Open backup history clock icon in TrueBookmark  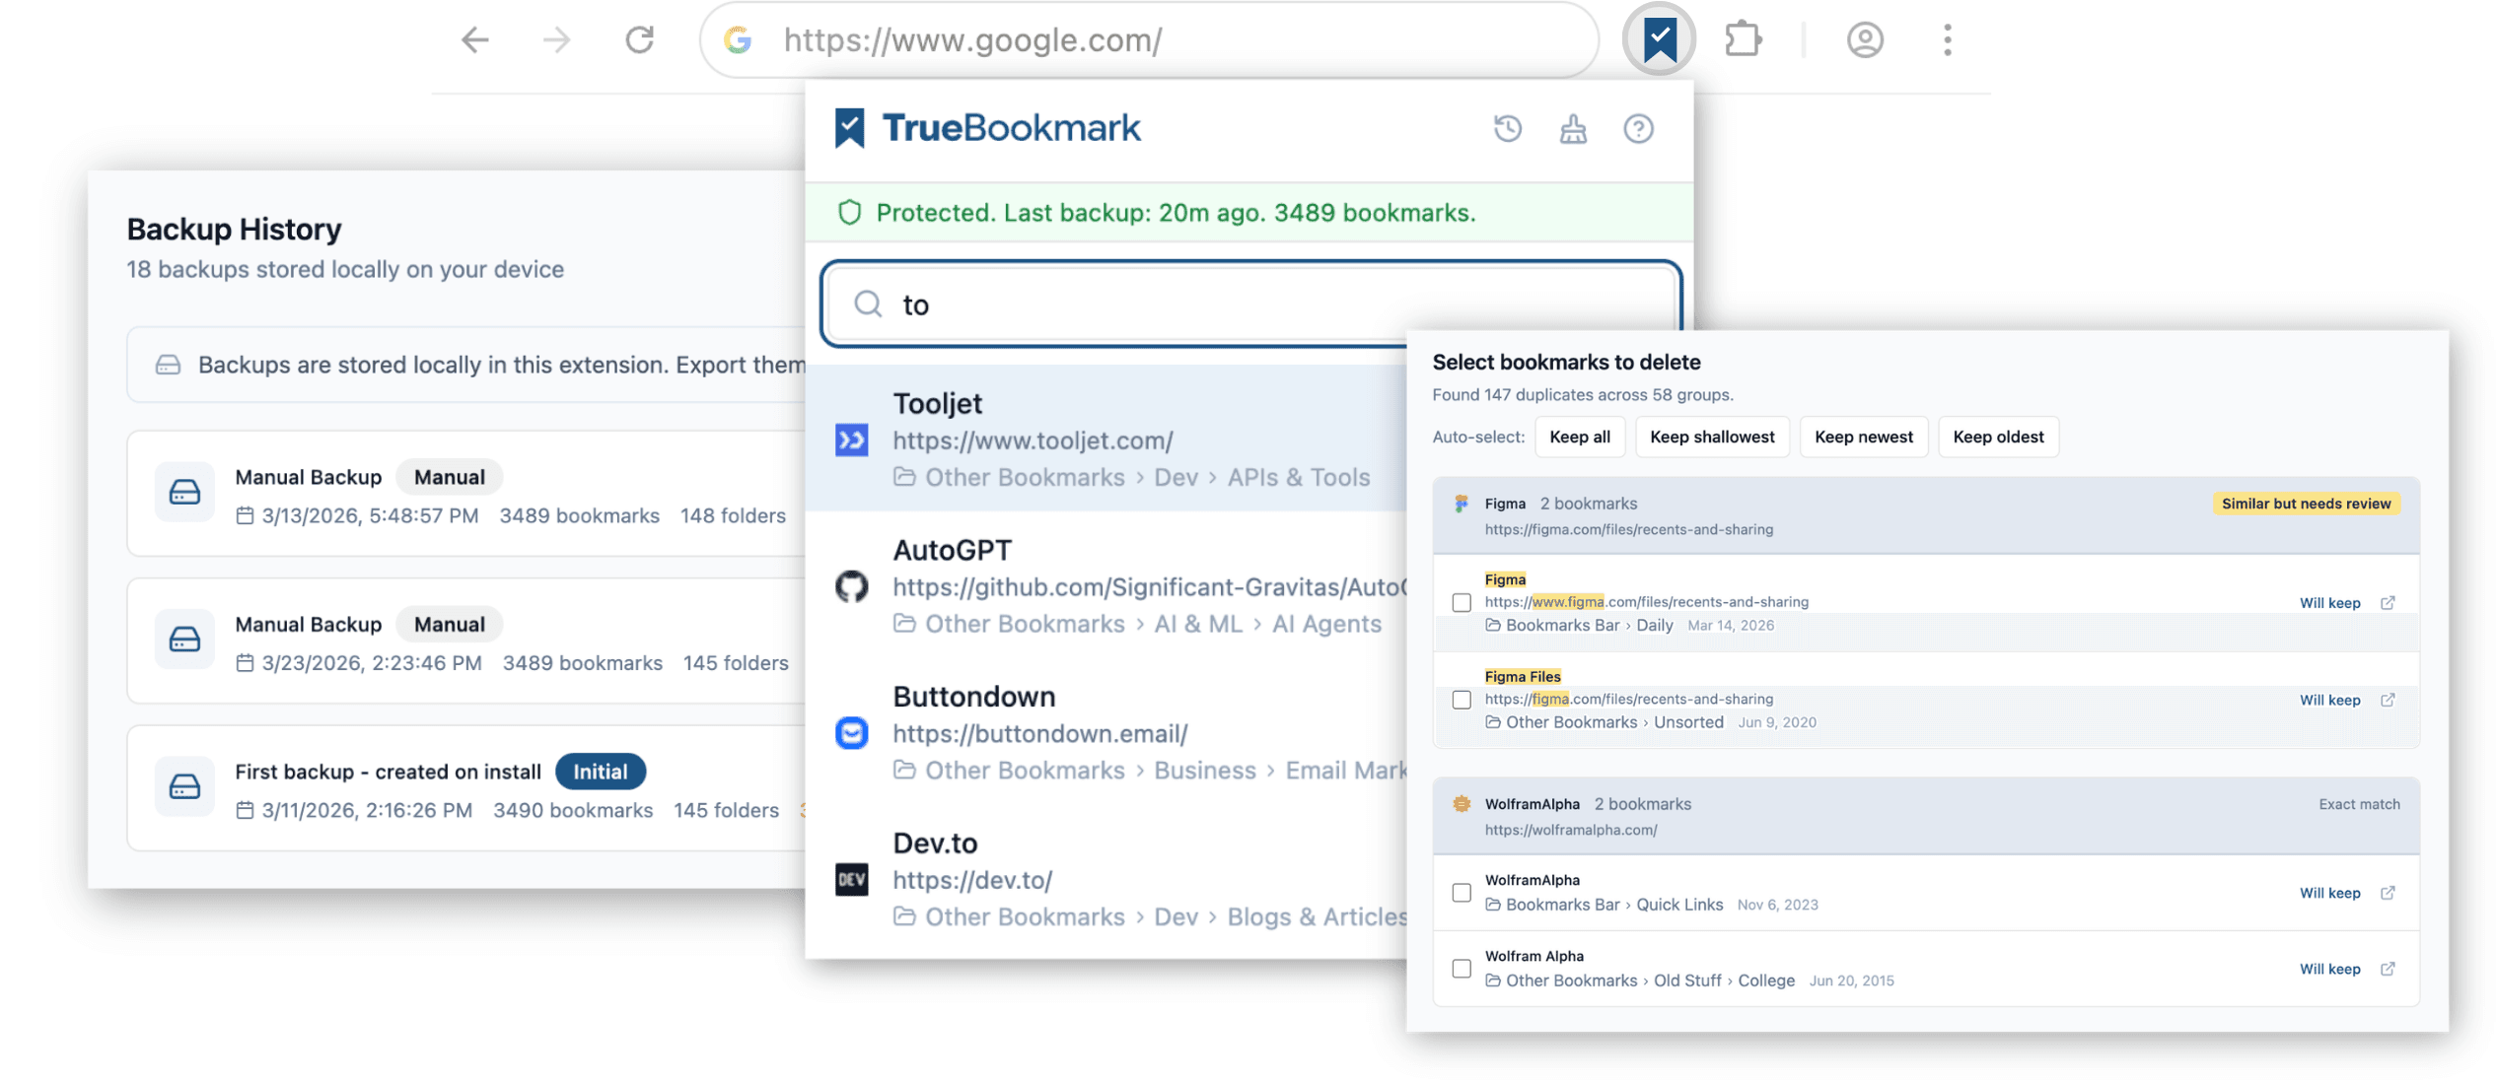[x=1507, y=129]
